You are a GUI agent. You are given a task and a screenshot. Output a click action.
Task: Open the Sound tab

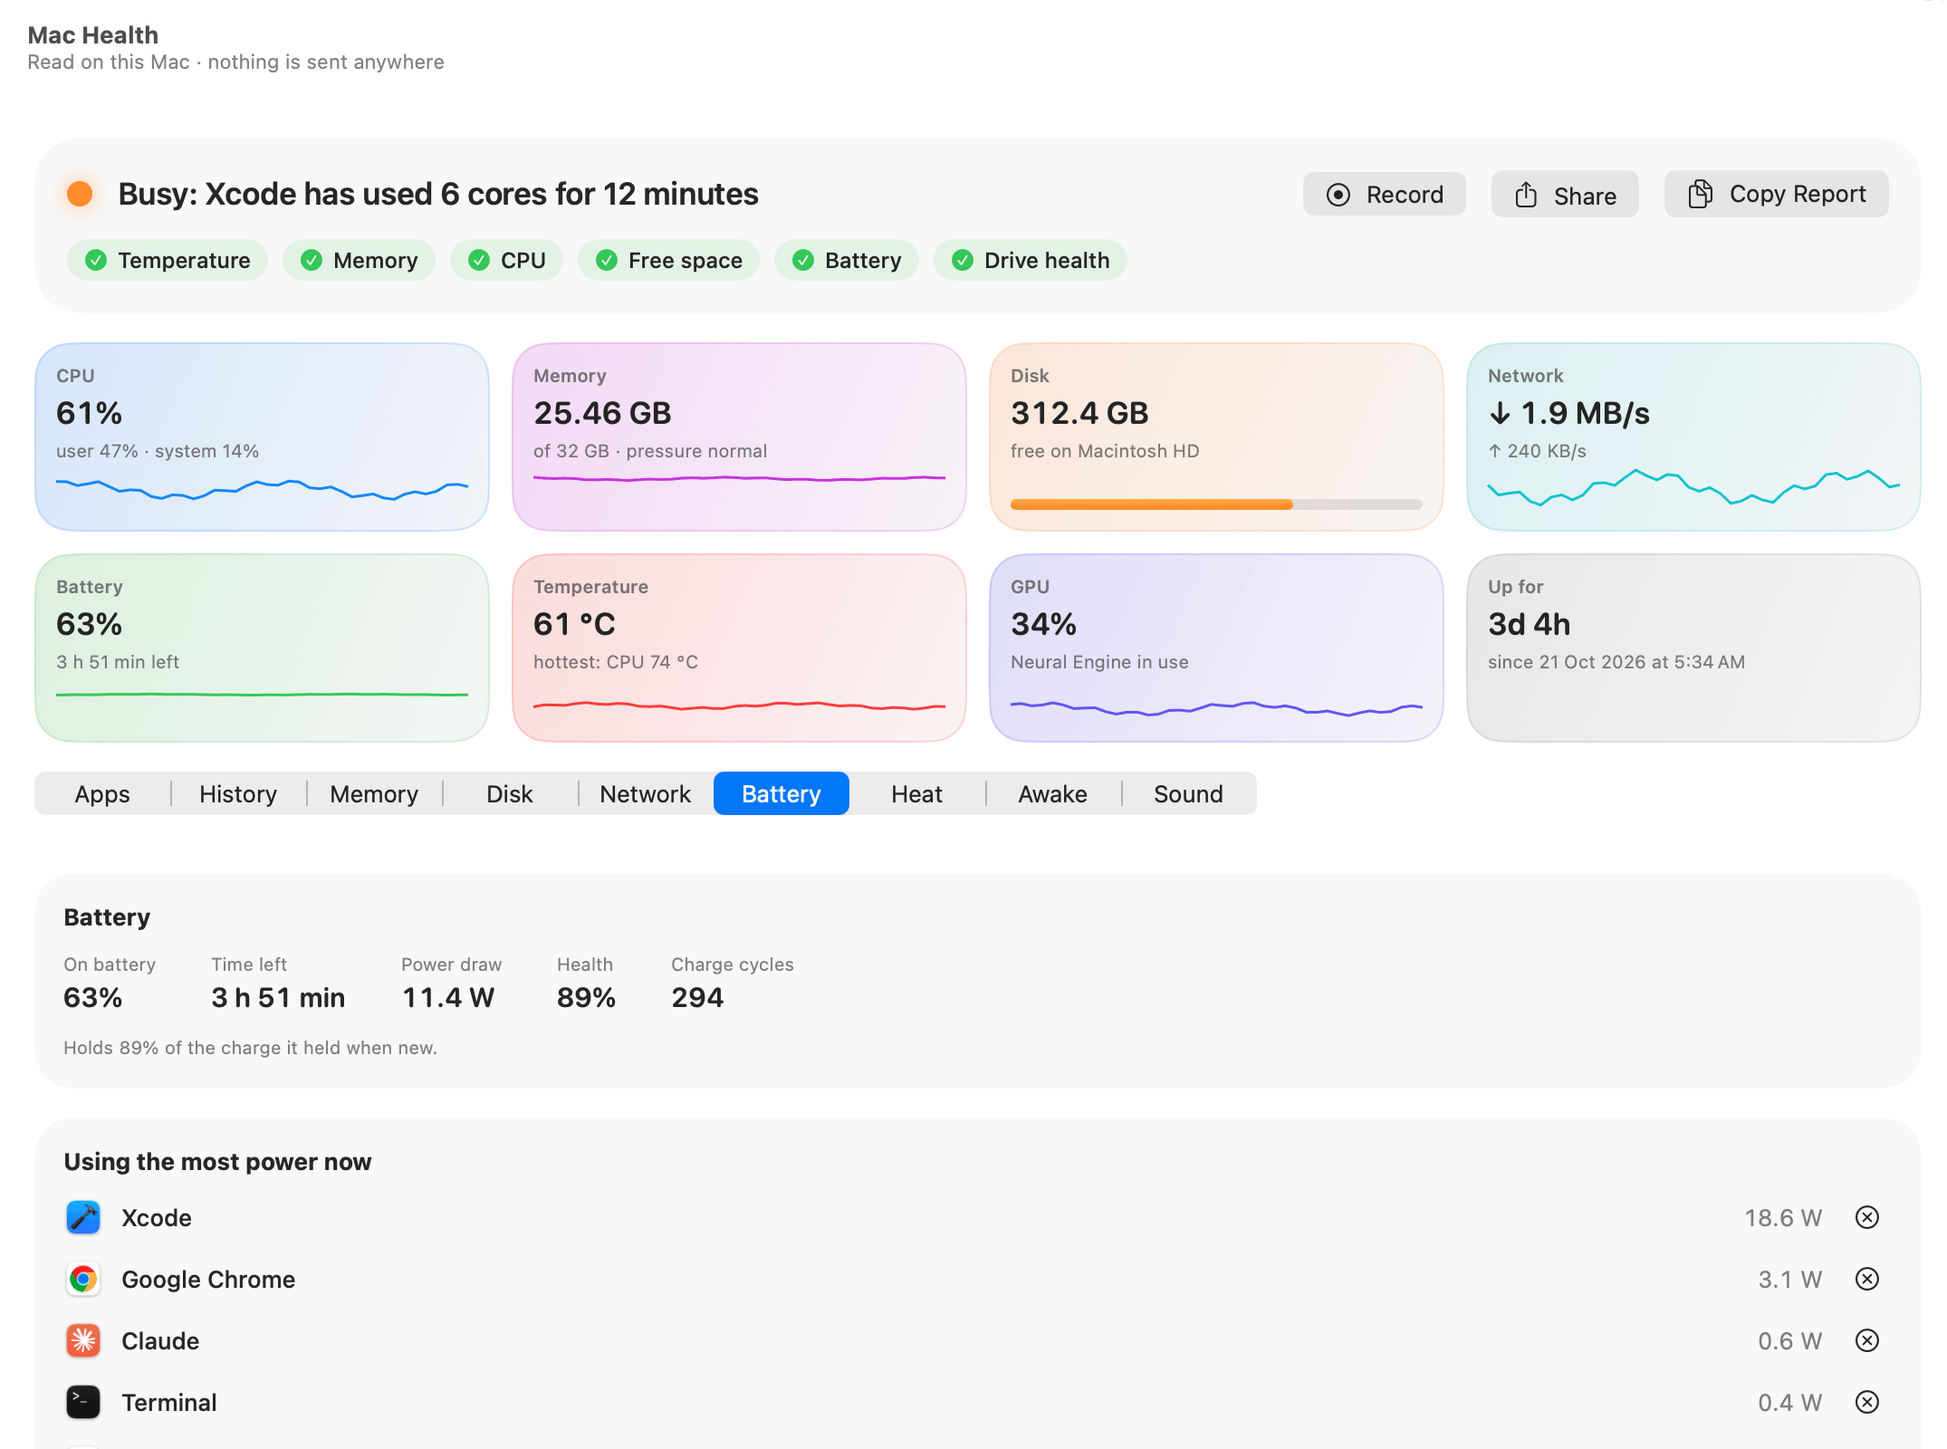click(x=1189, y=793)
